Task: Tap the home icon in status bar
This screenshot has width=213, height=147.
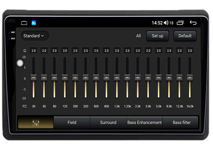Action: pyautogui.click(x=24, y=23)
